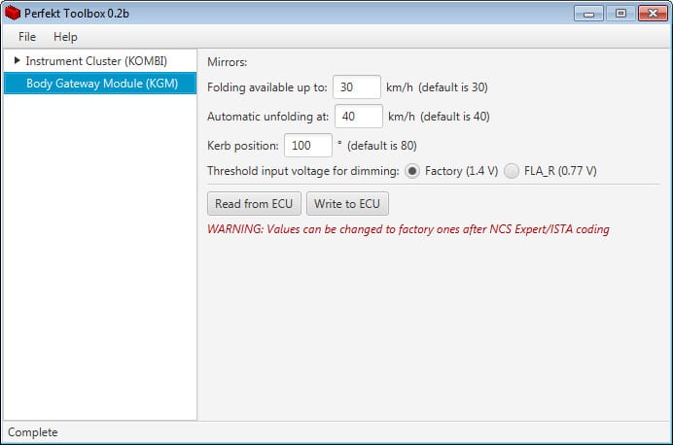Viewport: 673px width, 445px height.
Task: Open the Help menu
Action: [x=65, y=37]
